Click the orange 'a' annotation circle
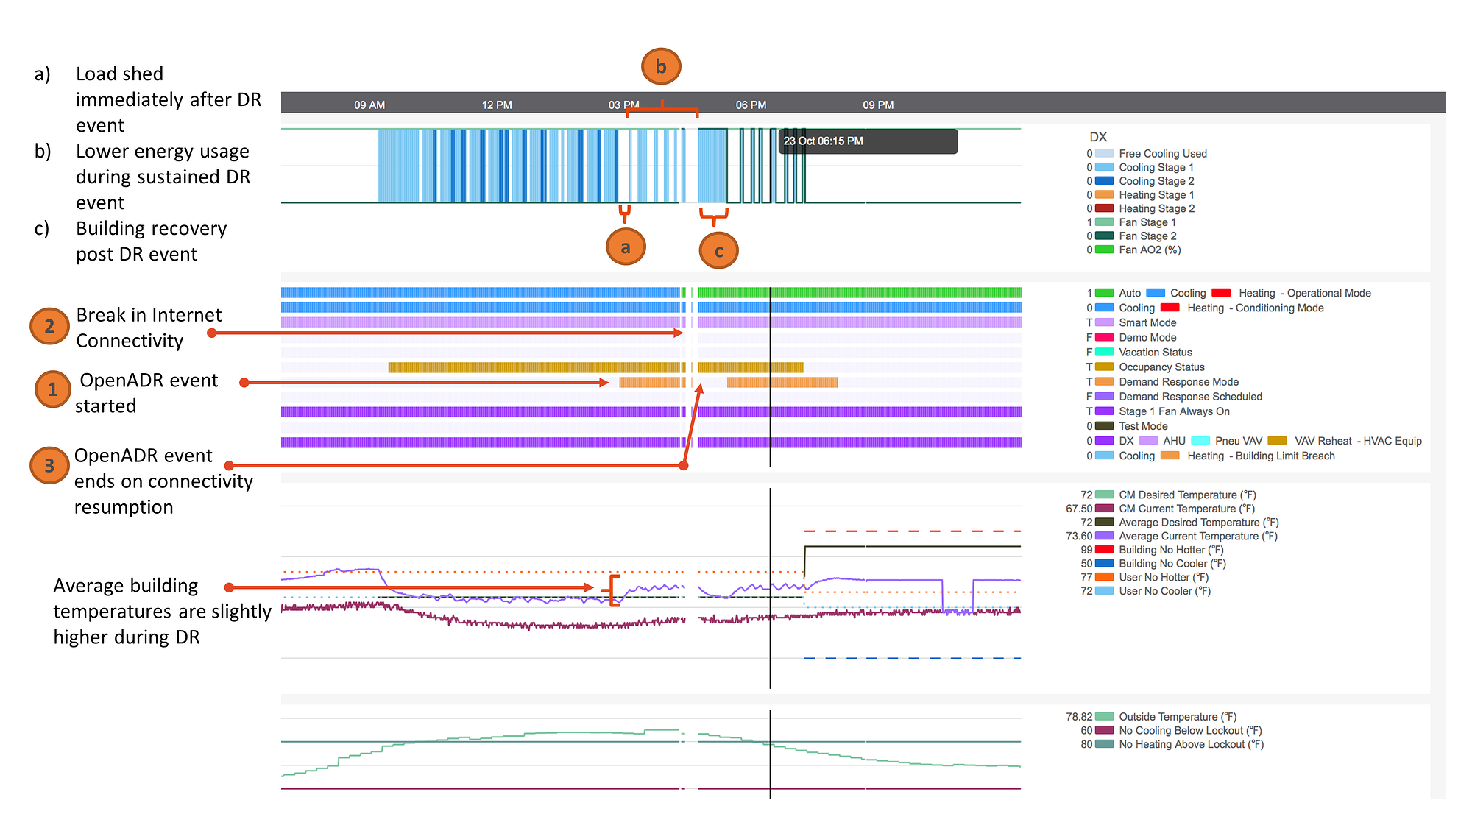 626,247
